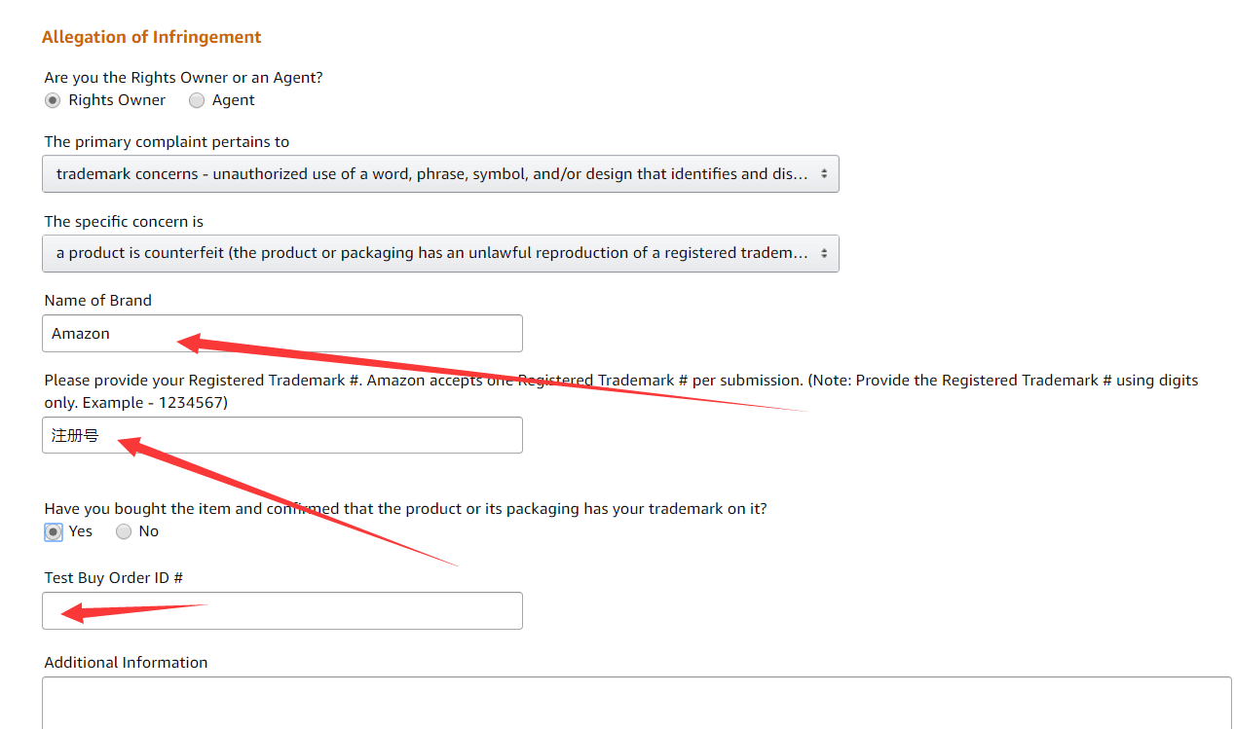
Task: Choose No for having bought the item
Action: point(124,531)
